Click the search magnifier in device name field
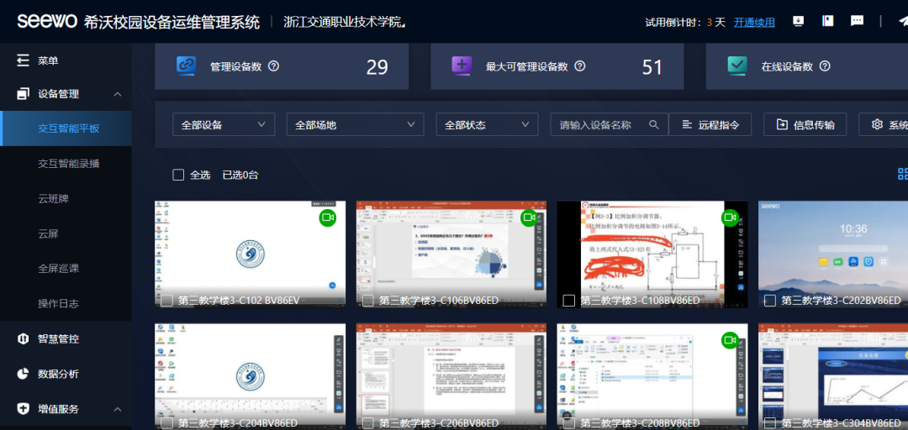 tap(654, 124)
